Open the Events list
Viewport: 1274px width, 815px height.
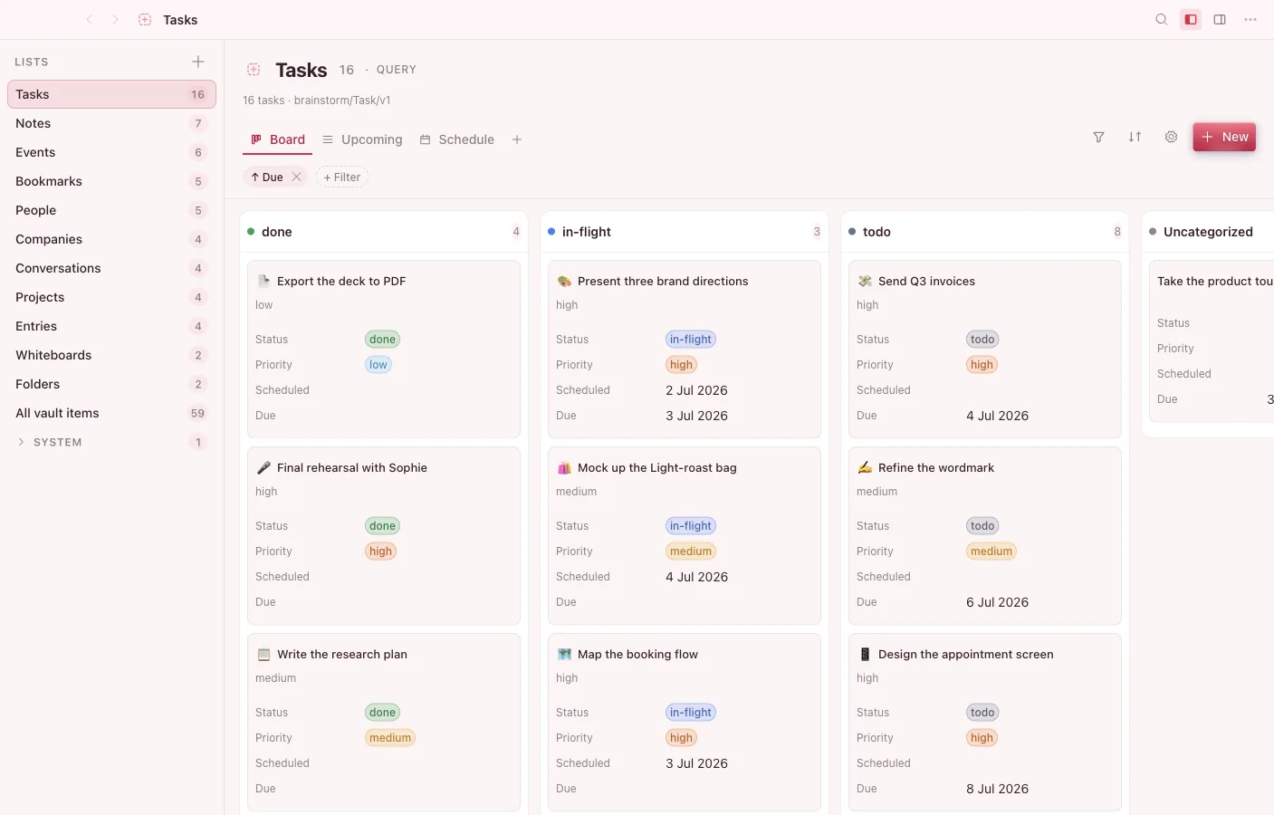pos(111,152)
